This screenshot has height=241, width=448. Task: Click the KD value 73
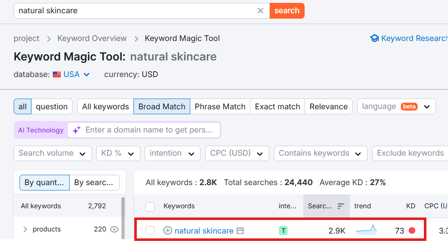pyautogui.click(x=400, y=231)
